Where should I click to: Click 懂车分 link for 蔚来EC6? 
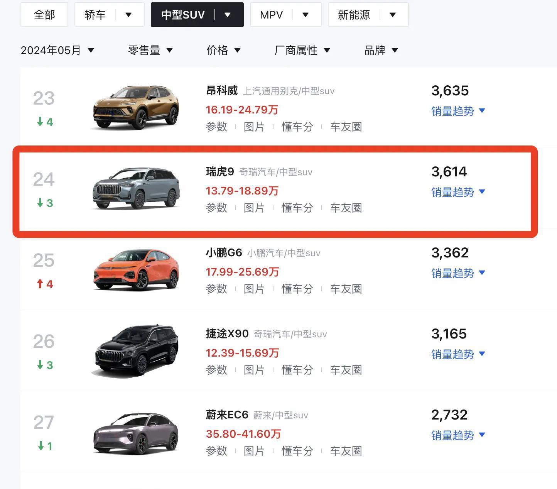pos(297,451)
